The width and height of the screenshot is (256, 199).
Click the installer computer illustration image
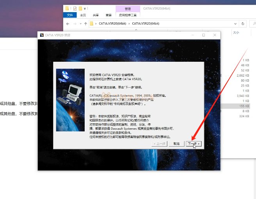(70, 100)
